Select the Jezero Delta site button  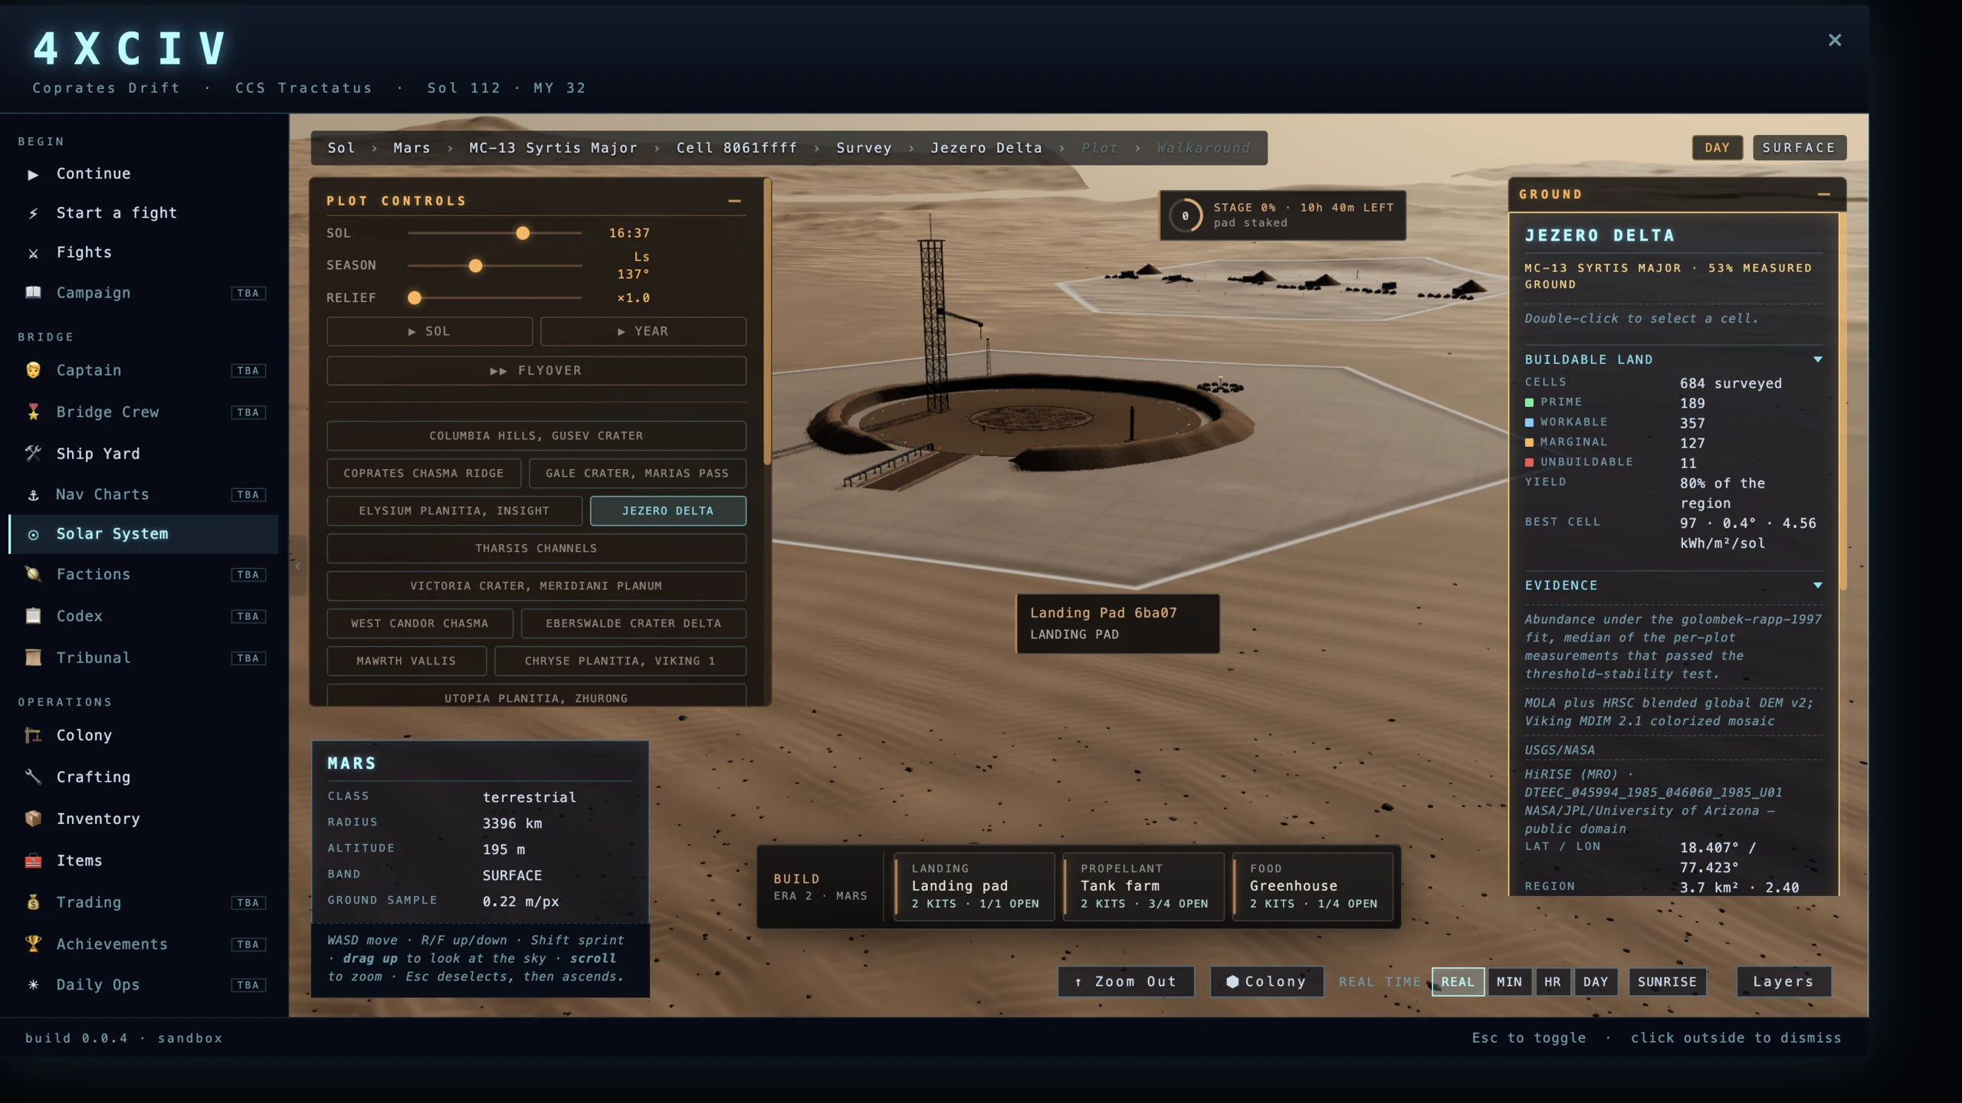click(x=668, y=511)
